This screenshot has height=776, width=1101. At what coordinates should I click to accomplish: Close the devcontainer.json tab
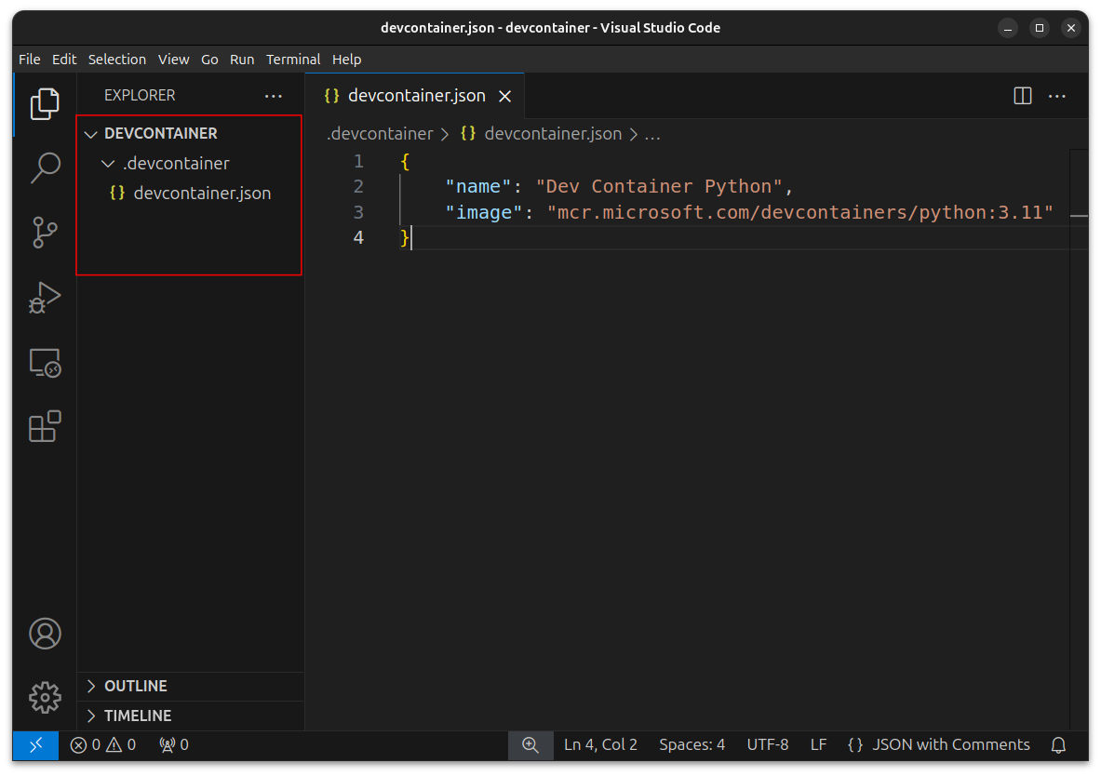tap(504, 96)
